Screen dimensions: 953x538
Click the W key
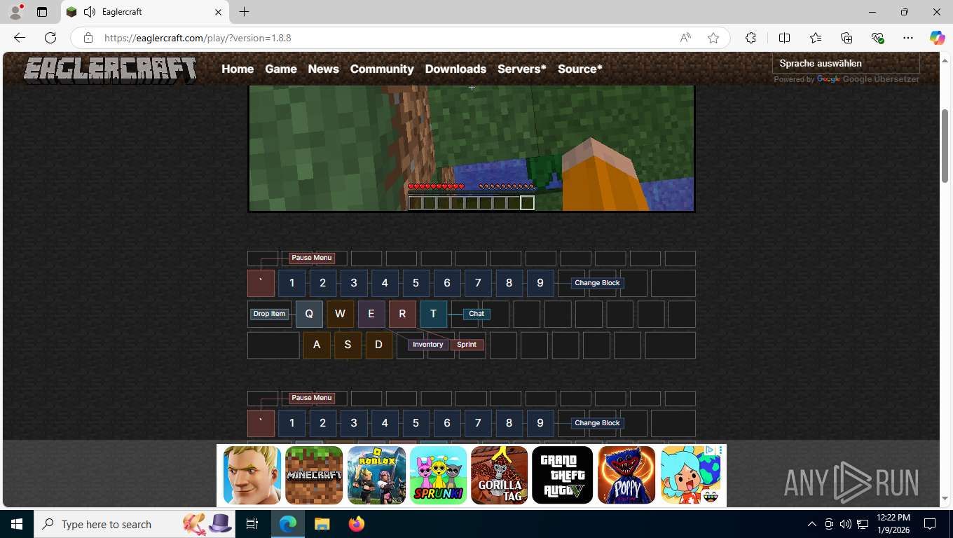340,314
